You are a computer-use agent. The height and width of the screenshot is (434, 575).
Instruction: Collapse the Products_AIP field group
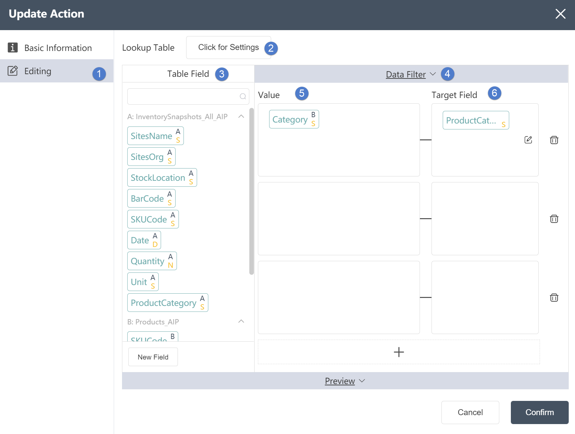[x=241, y=321]
